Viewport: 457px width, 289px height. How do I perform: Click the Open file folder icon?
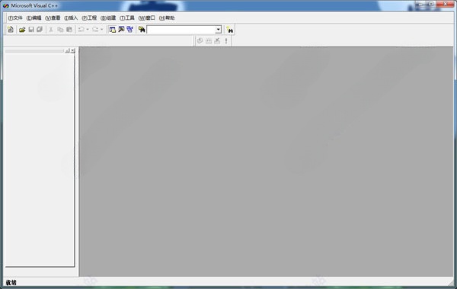[x=22, y=30]
